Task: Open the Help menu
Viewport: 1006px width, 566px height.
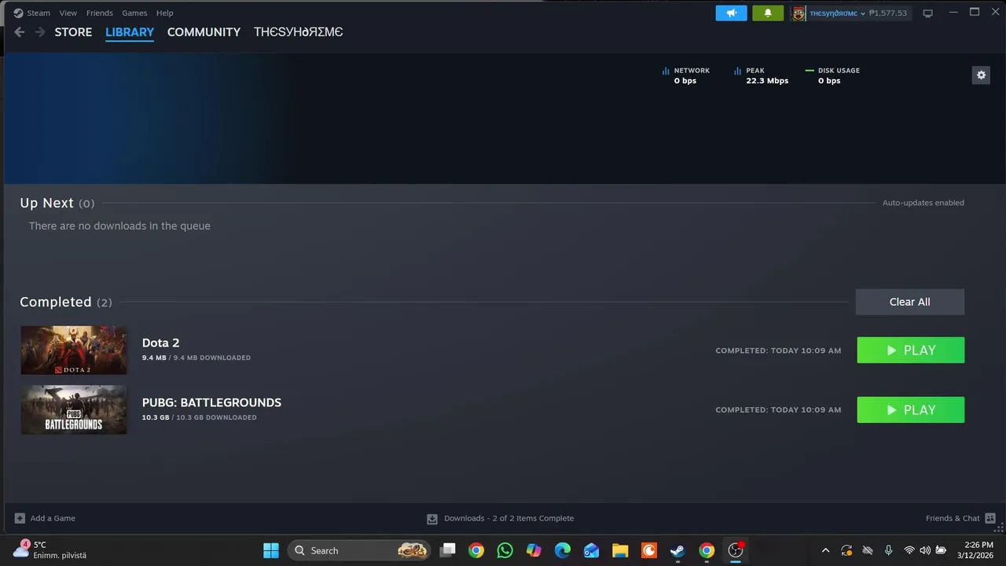Action: tap(164, 13)
